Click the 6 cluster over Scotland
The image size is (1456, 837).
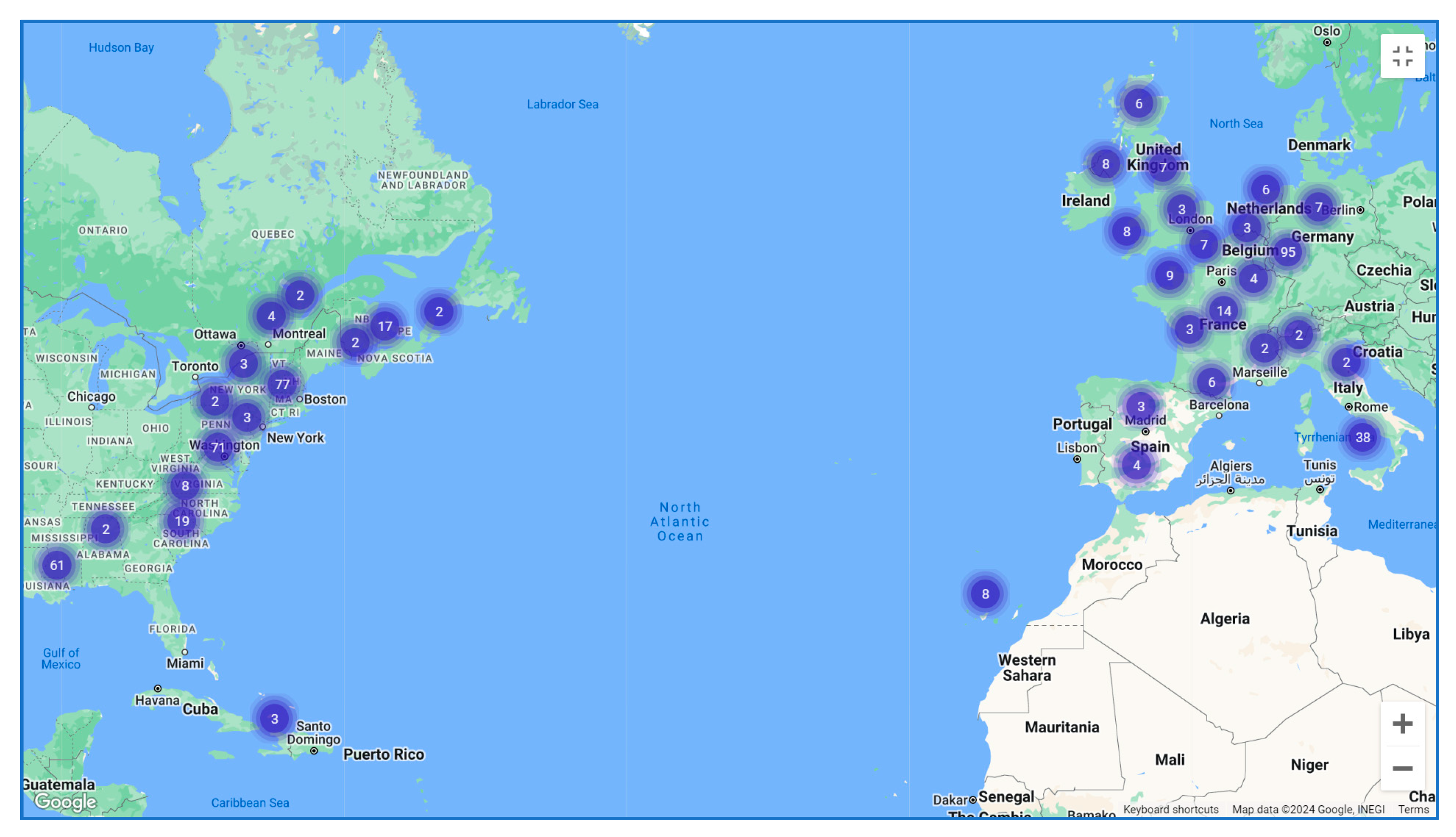pos(1138,104)
